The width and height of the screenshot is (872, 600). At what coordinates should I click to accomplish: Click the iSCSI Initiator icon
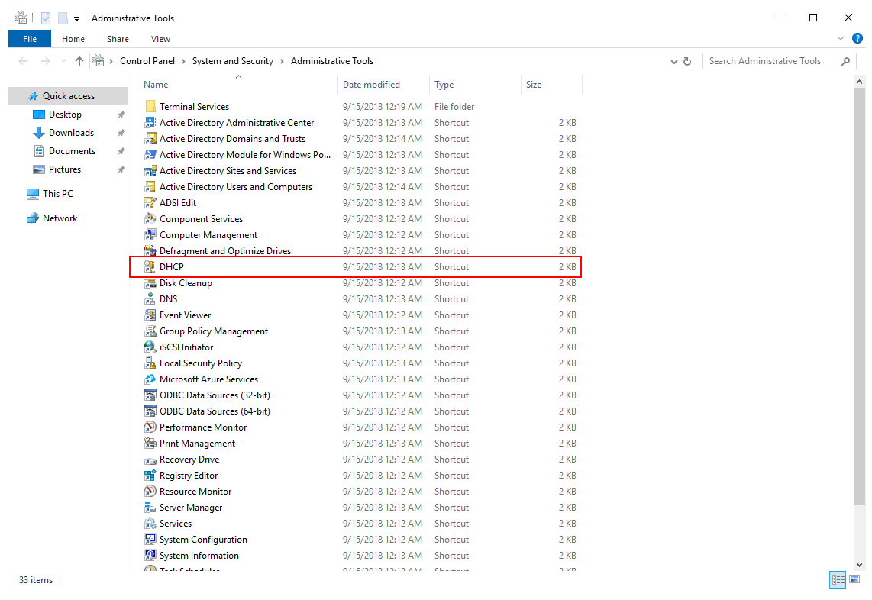point(150,347)
